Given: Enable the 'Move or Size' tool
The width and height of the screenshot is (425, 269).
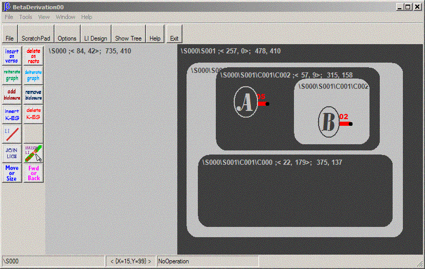Looking at the screenshot, I should click(12, 173).
